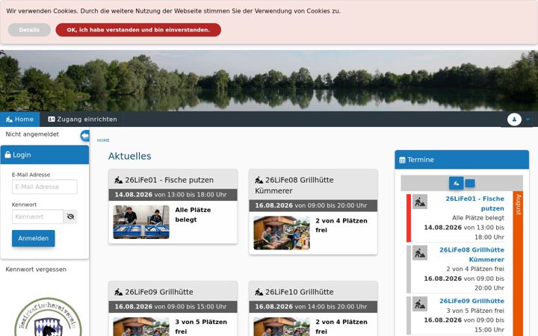Click the Nicht angemeldet status text
Screen dimensions: 538x336
pos(32,134)
